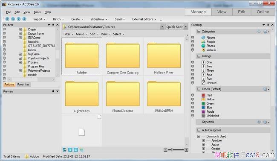
Task: Open the Sort dropdown
Action: [x=94, y=34]
